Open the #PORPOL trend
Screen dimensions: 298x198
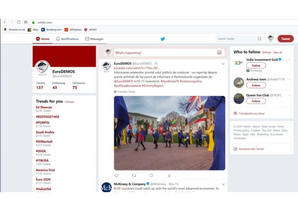click(43, 123)
